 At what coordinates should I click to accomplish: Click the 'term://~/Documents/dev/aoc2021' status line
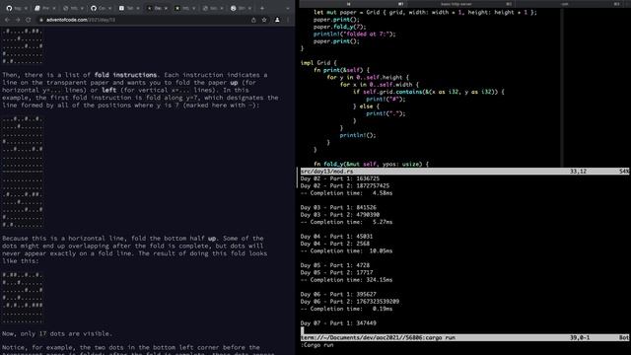point(464,337)
